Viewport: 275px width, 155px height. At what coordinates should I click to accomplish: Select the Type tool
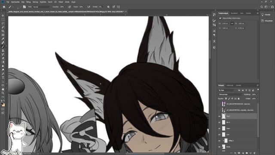(x=3, y=77)
